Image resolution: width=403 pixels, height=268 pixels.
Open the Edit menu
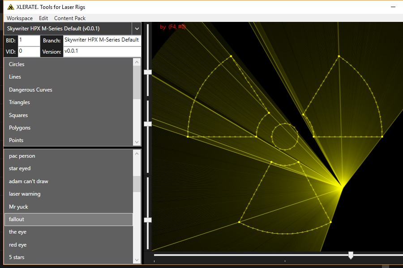pyautogui.click(x=43, y=18)
